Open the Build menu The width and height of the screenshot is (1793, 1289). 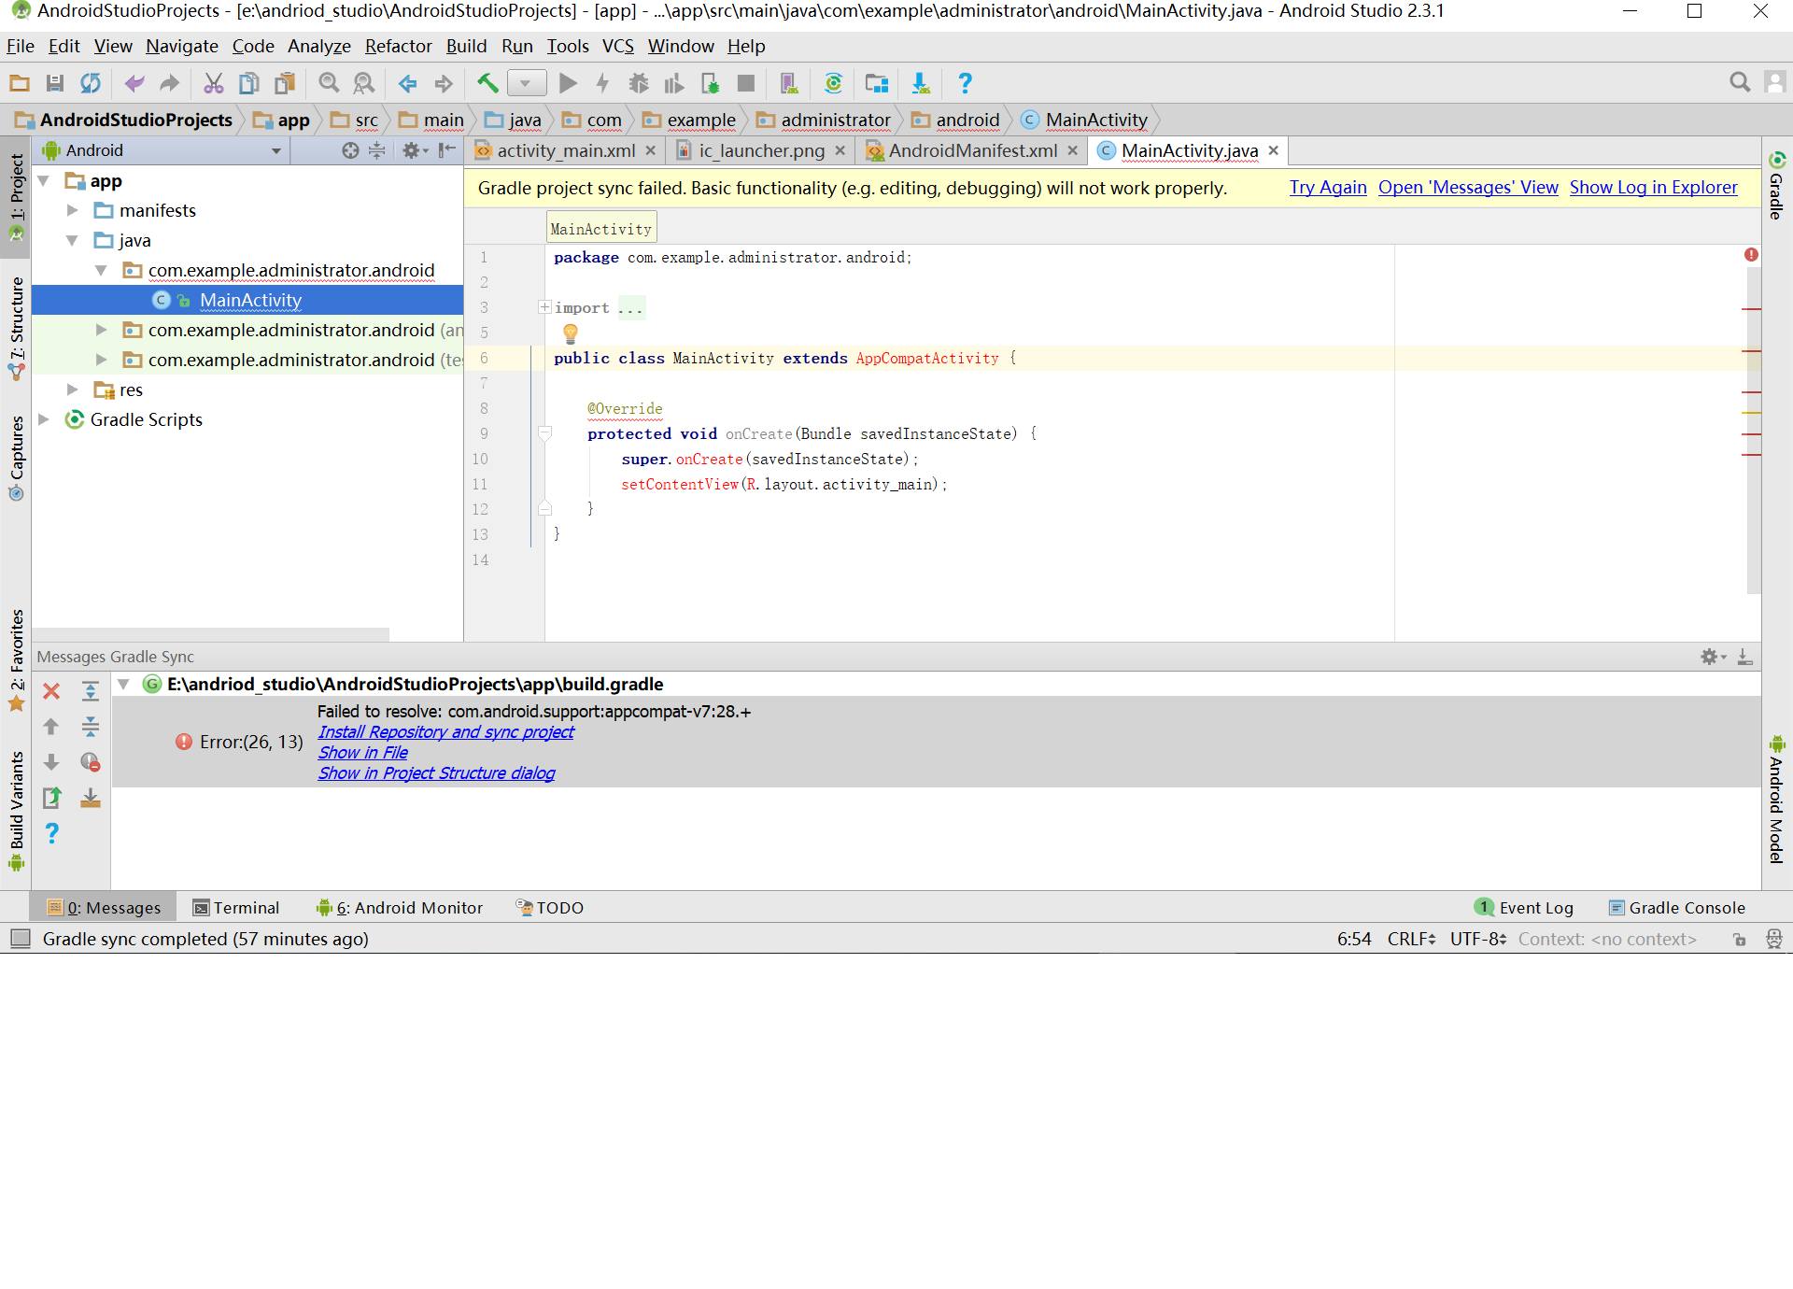coord(466,46)
